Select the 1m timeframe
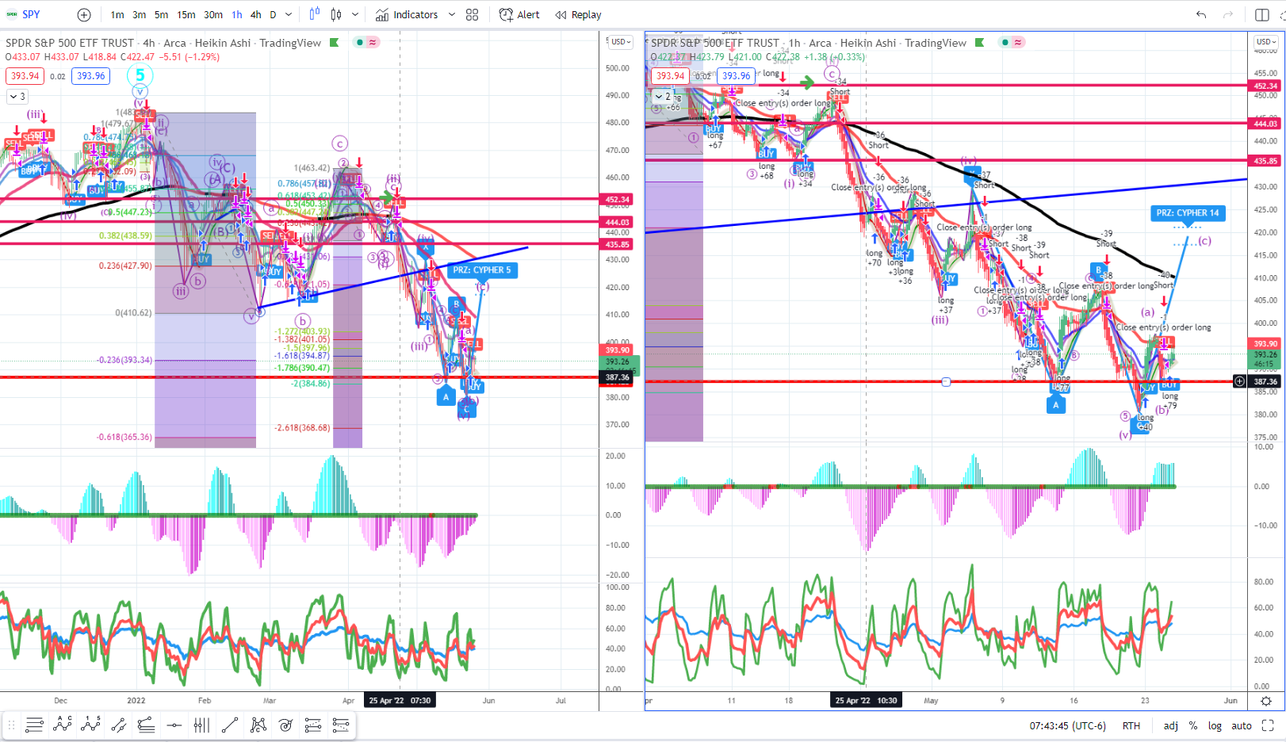Image resolution: width=1286 pixels, height=742 pixels. click(x=117, y=14)
